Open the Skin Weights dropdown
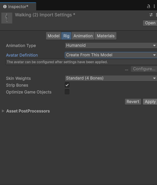The width and height of the screenshot is (157, 185). tap(111, 78)
